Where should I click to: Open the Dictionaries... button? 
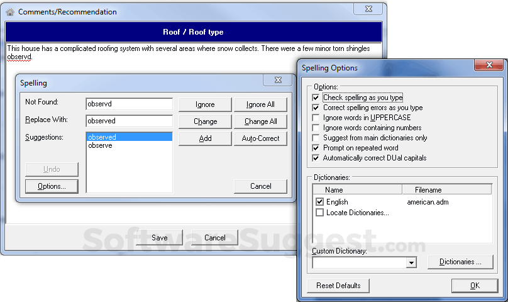460,262
